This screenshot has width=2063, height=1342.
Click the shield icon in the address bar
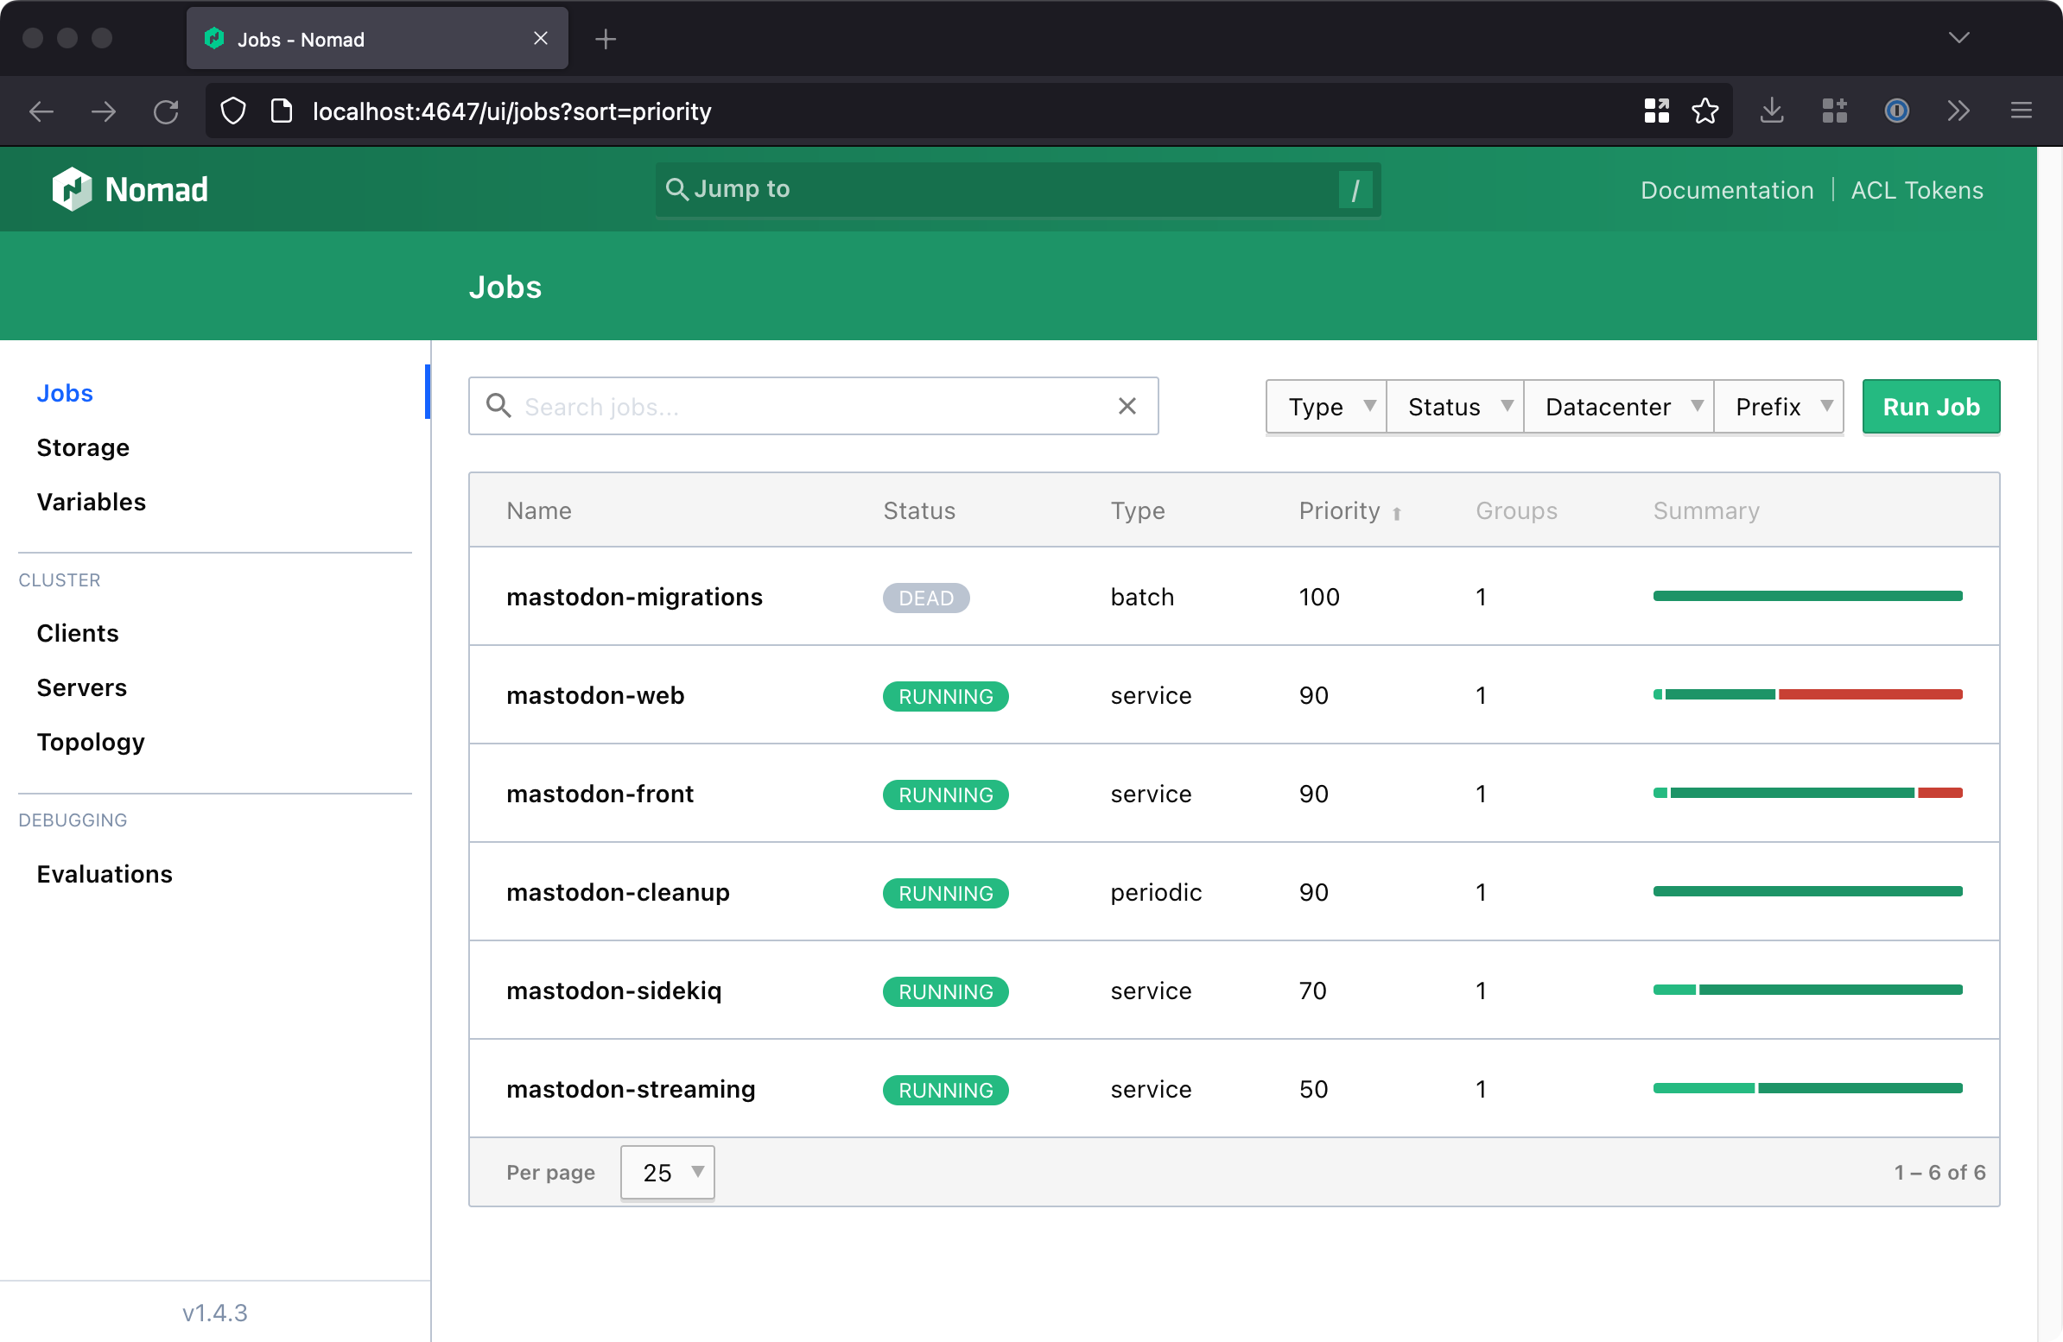[232, 111]
